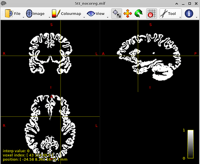Expand the Colourmap dropdown arrow
The image size is (200, 164).
[84, 17]
